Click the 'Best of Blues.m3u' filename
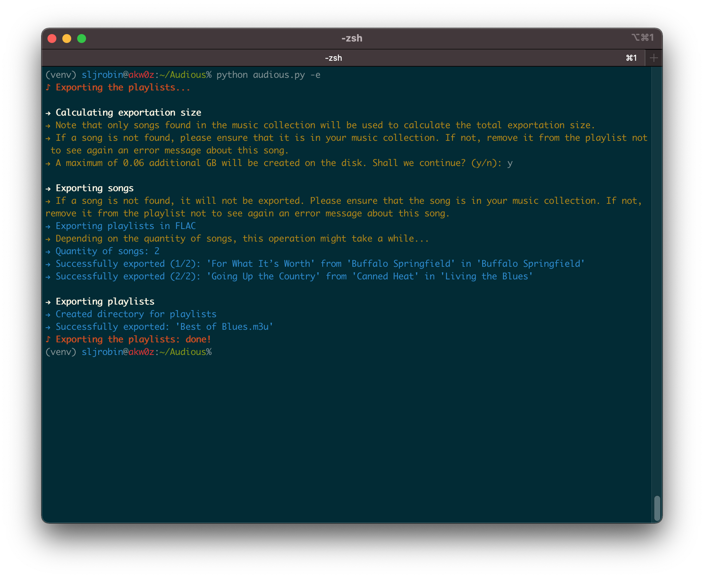The image size is (704, 578). 224,327
